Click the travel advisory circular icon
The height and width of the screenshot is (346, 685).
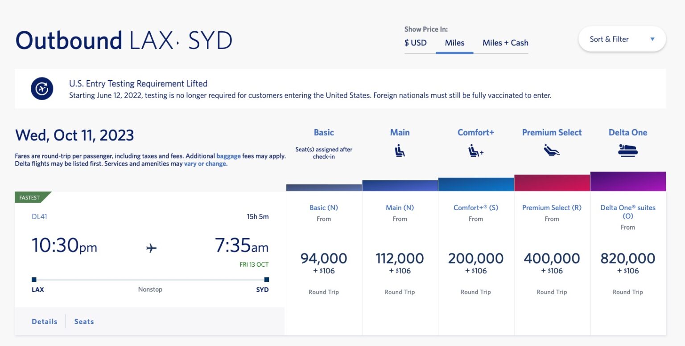[42, 88]
